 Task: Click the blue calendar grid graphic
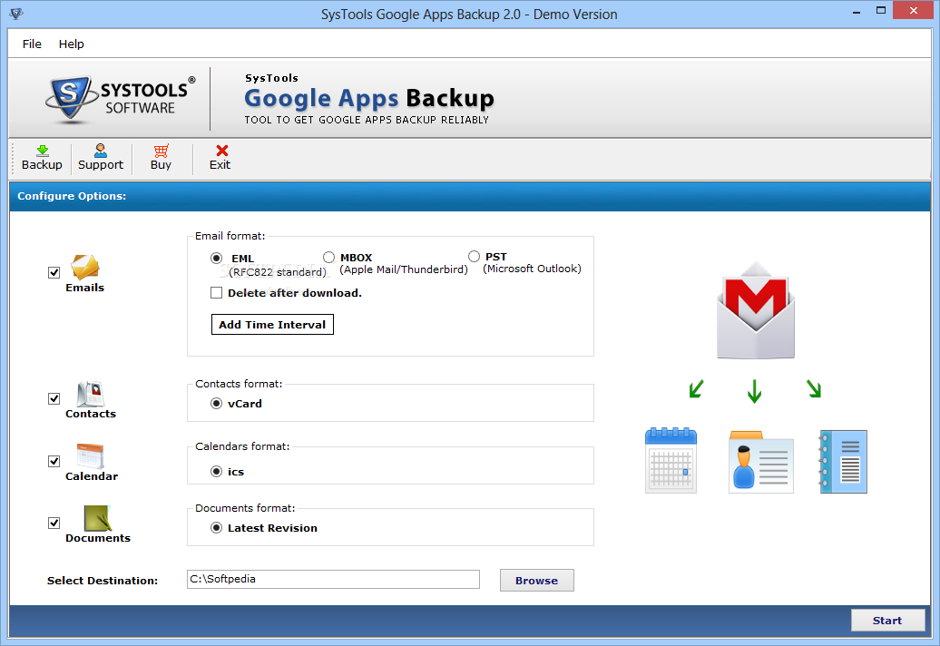[x=671, y=460]
